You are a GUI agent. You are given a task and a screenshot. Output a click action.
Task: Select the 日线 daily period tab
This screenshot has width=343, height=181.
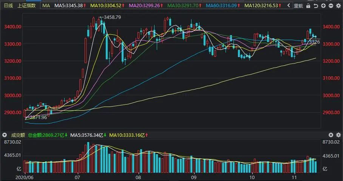8,6
